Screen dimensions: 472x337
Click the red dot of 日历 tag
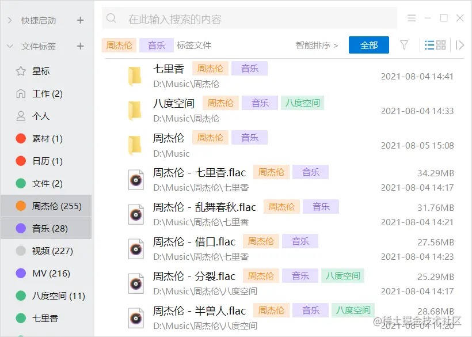[21, 161]
